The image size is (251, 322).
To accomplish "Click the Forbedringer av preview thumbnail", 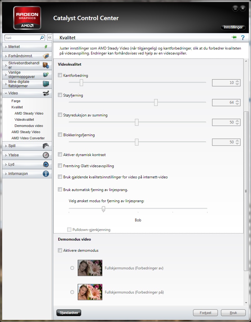I will (90, 268).
